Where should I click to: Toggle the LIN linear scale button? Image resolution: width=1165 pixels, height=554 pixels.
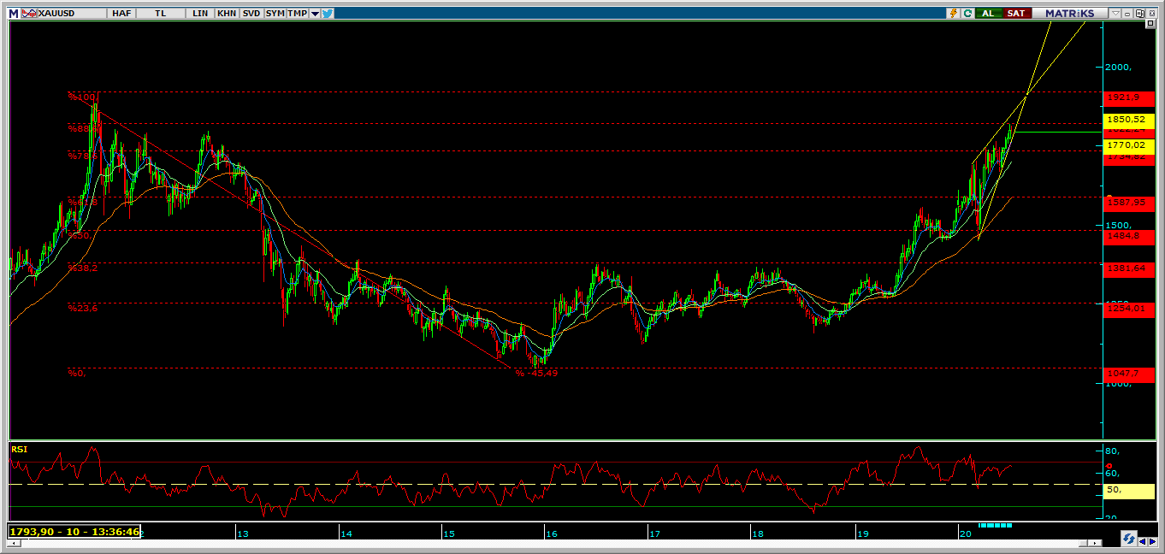(x=201, y=13)
